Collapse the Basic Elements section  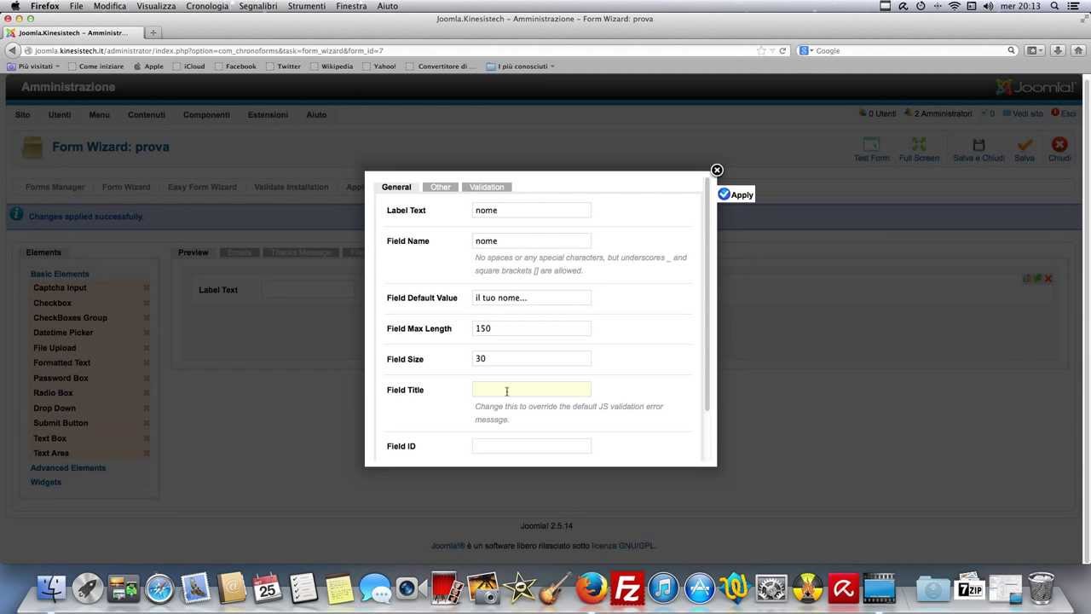point(60,274)
